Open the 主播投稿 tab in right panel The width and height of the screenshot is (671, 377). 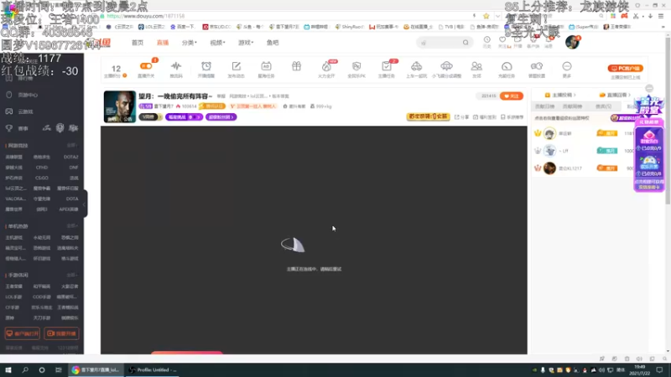tap(559, 95)
